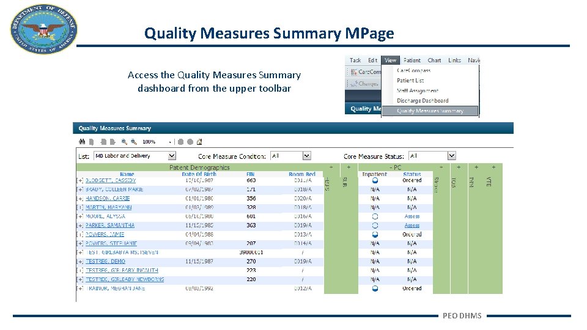Click the empty circle in the Parker, Samantha row
Viewport: 587px width, 330px height.
coord(375,226)
